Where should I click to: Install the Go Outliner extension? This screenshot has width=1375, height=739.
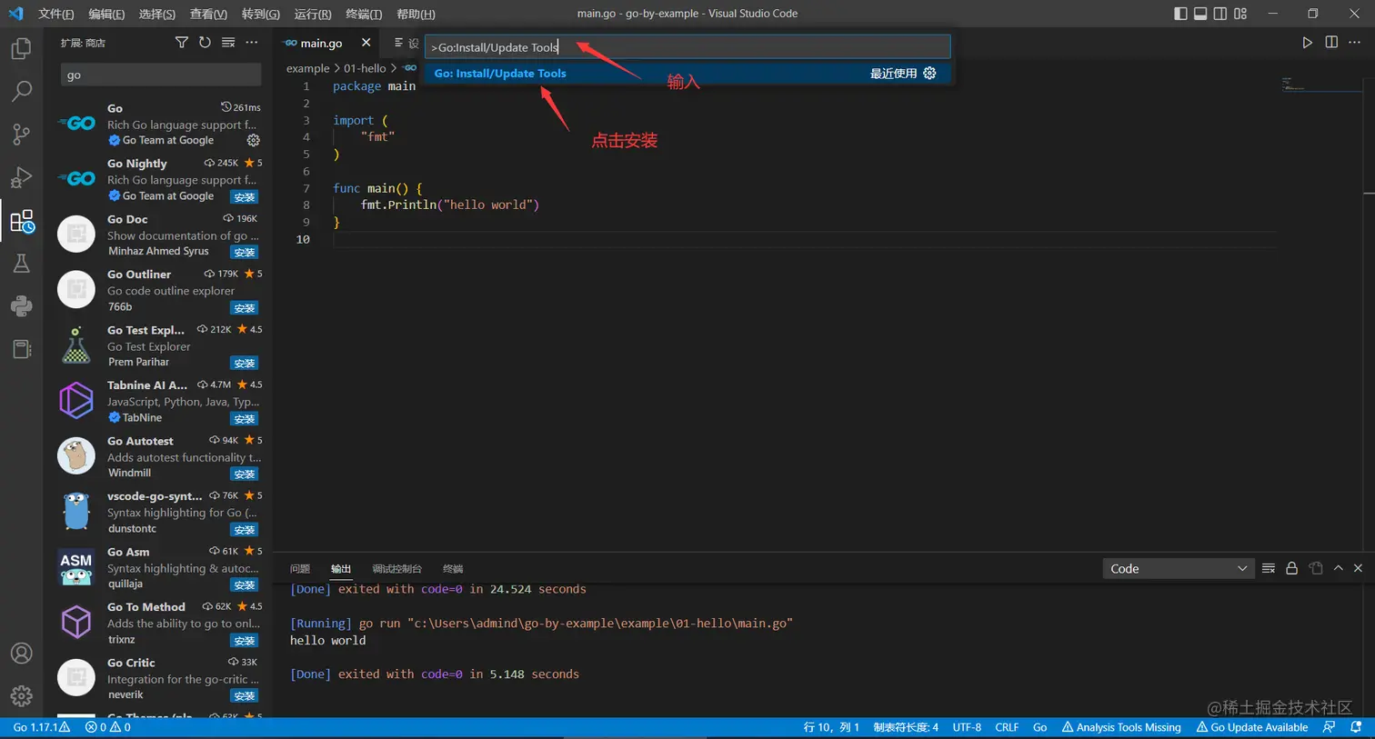point(244,307)
